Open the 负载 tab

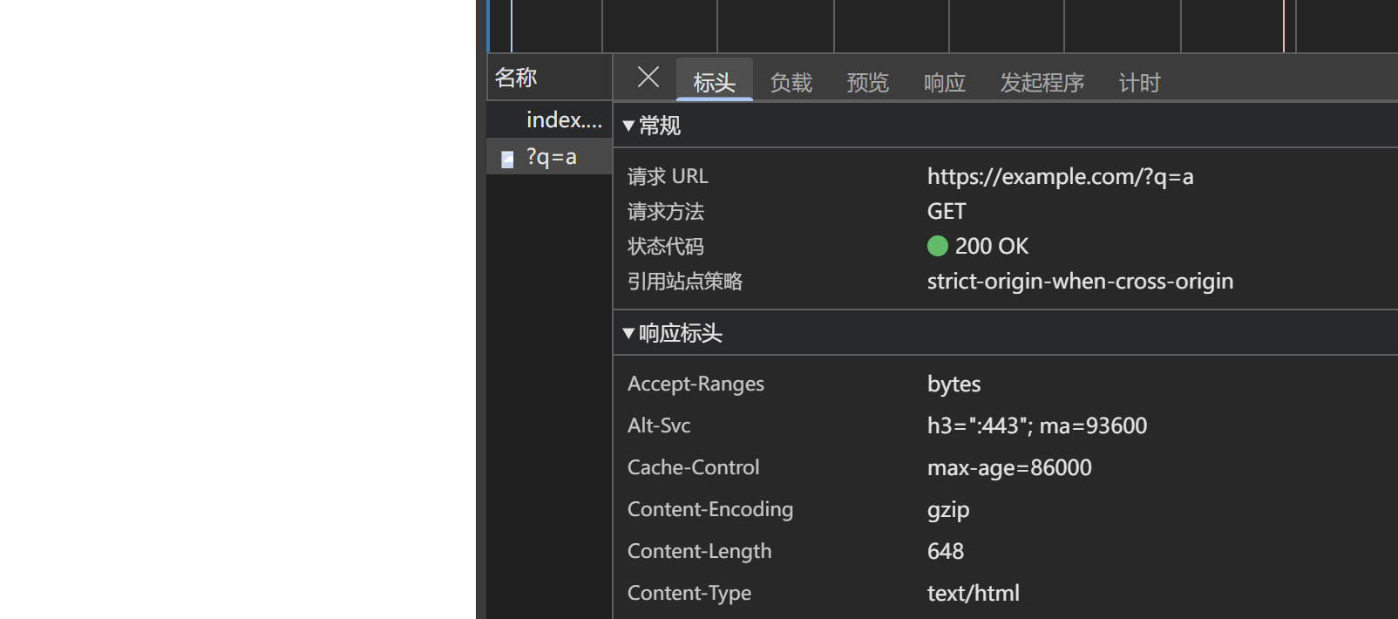point(791,83)
